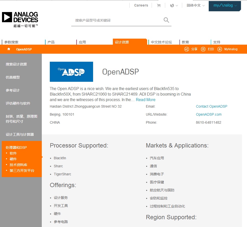This screenshot has width=247, height=227.
Task: Click the OpenADSP breadcrumb label
Action: [24, 49]
